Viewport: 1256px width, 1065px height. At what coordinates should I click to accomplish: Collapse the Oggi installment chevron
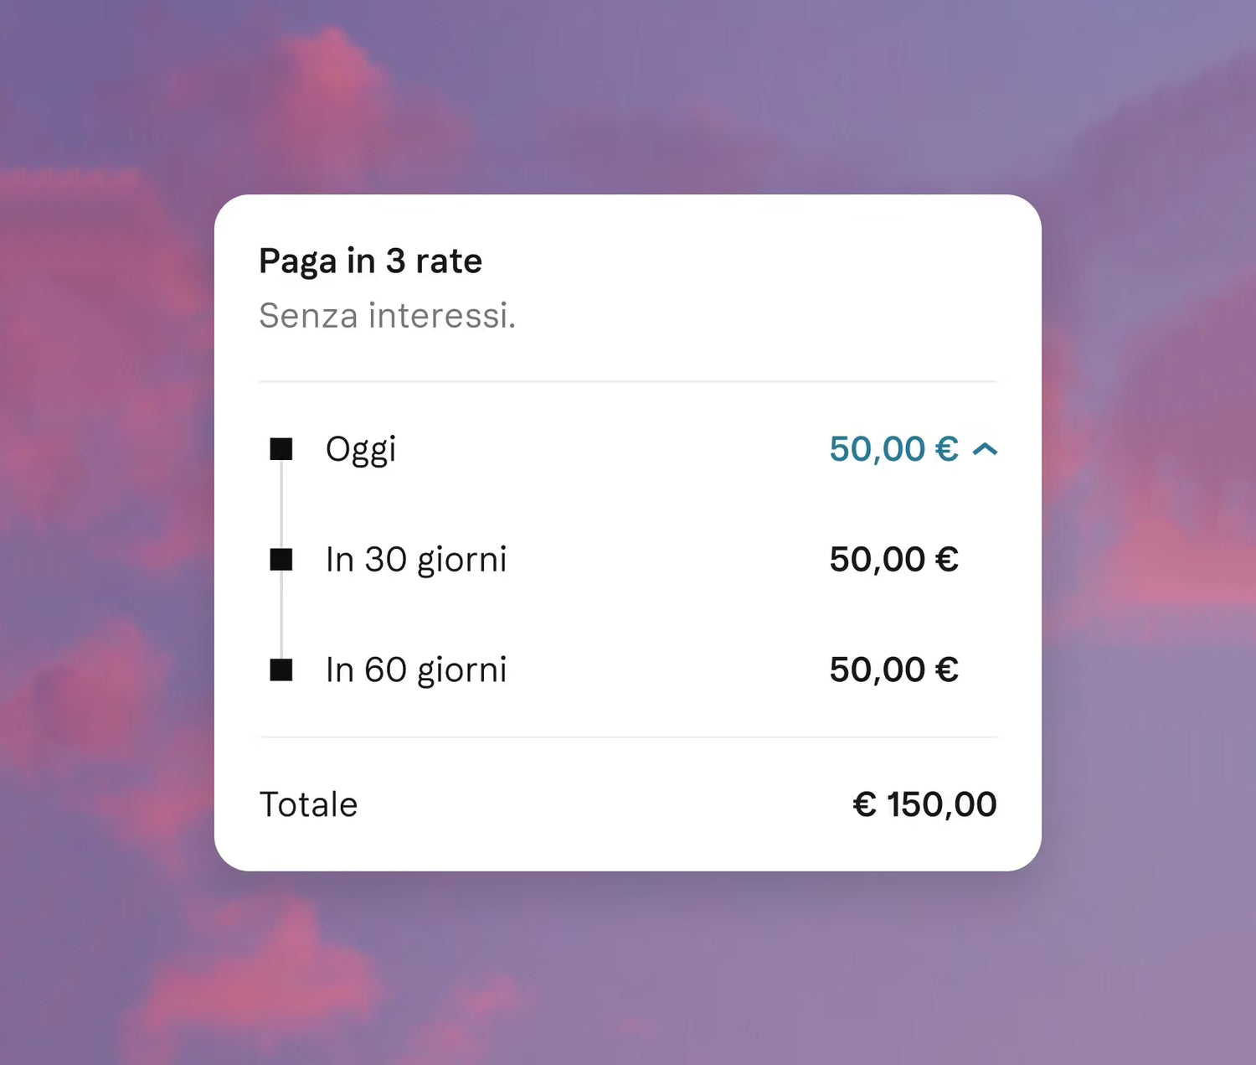click(x=985, y=450)
